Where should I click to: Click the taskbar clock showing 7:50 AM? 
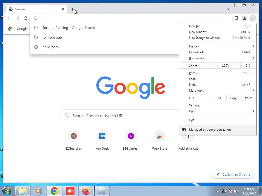coord(249,191)
